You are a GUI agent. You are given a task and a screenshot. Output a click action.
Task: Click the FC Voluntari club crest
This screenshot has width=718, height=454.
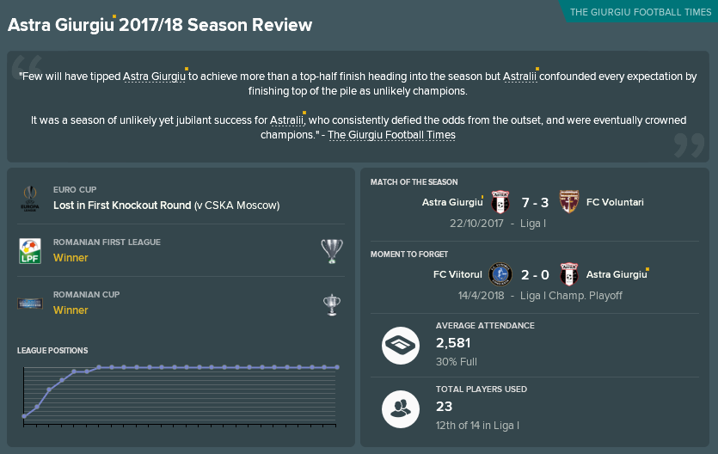[x=568, y=202]
